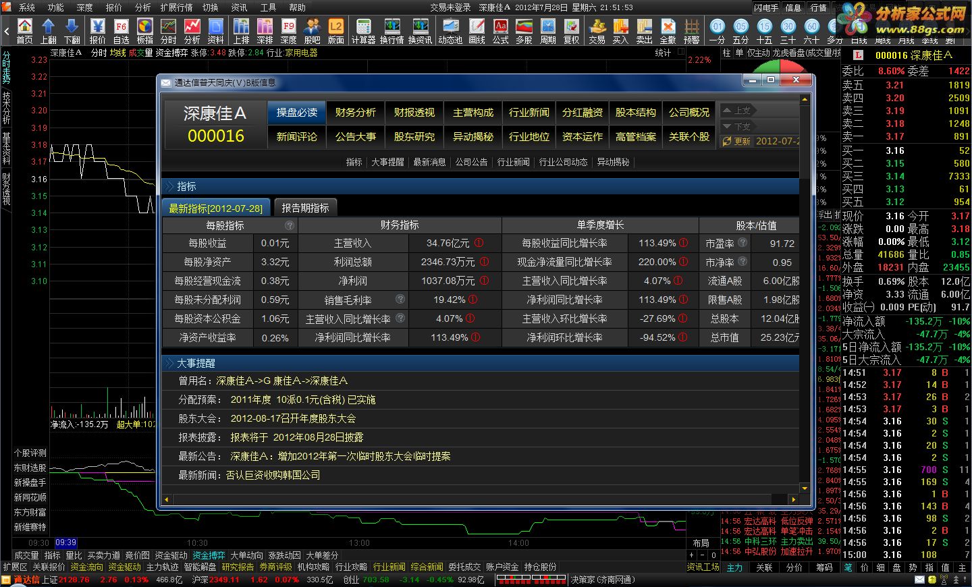Open the 预警 alert icon
Image resolution: width=972 pixels, height=587 pixels.
tap(692, 30)
